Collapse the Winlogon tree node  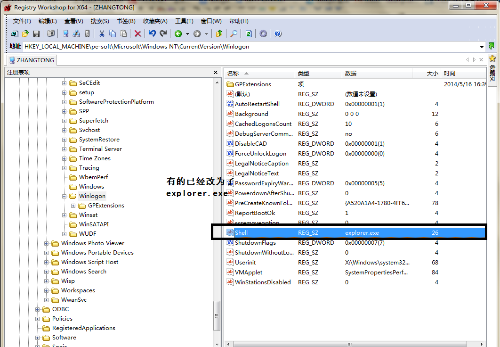(64, 196)
